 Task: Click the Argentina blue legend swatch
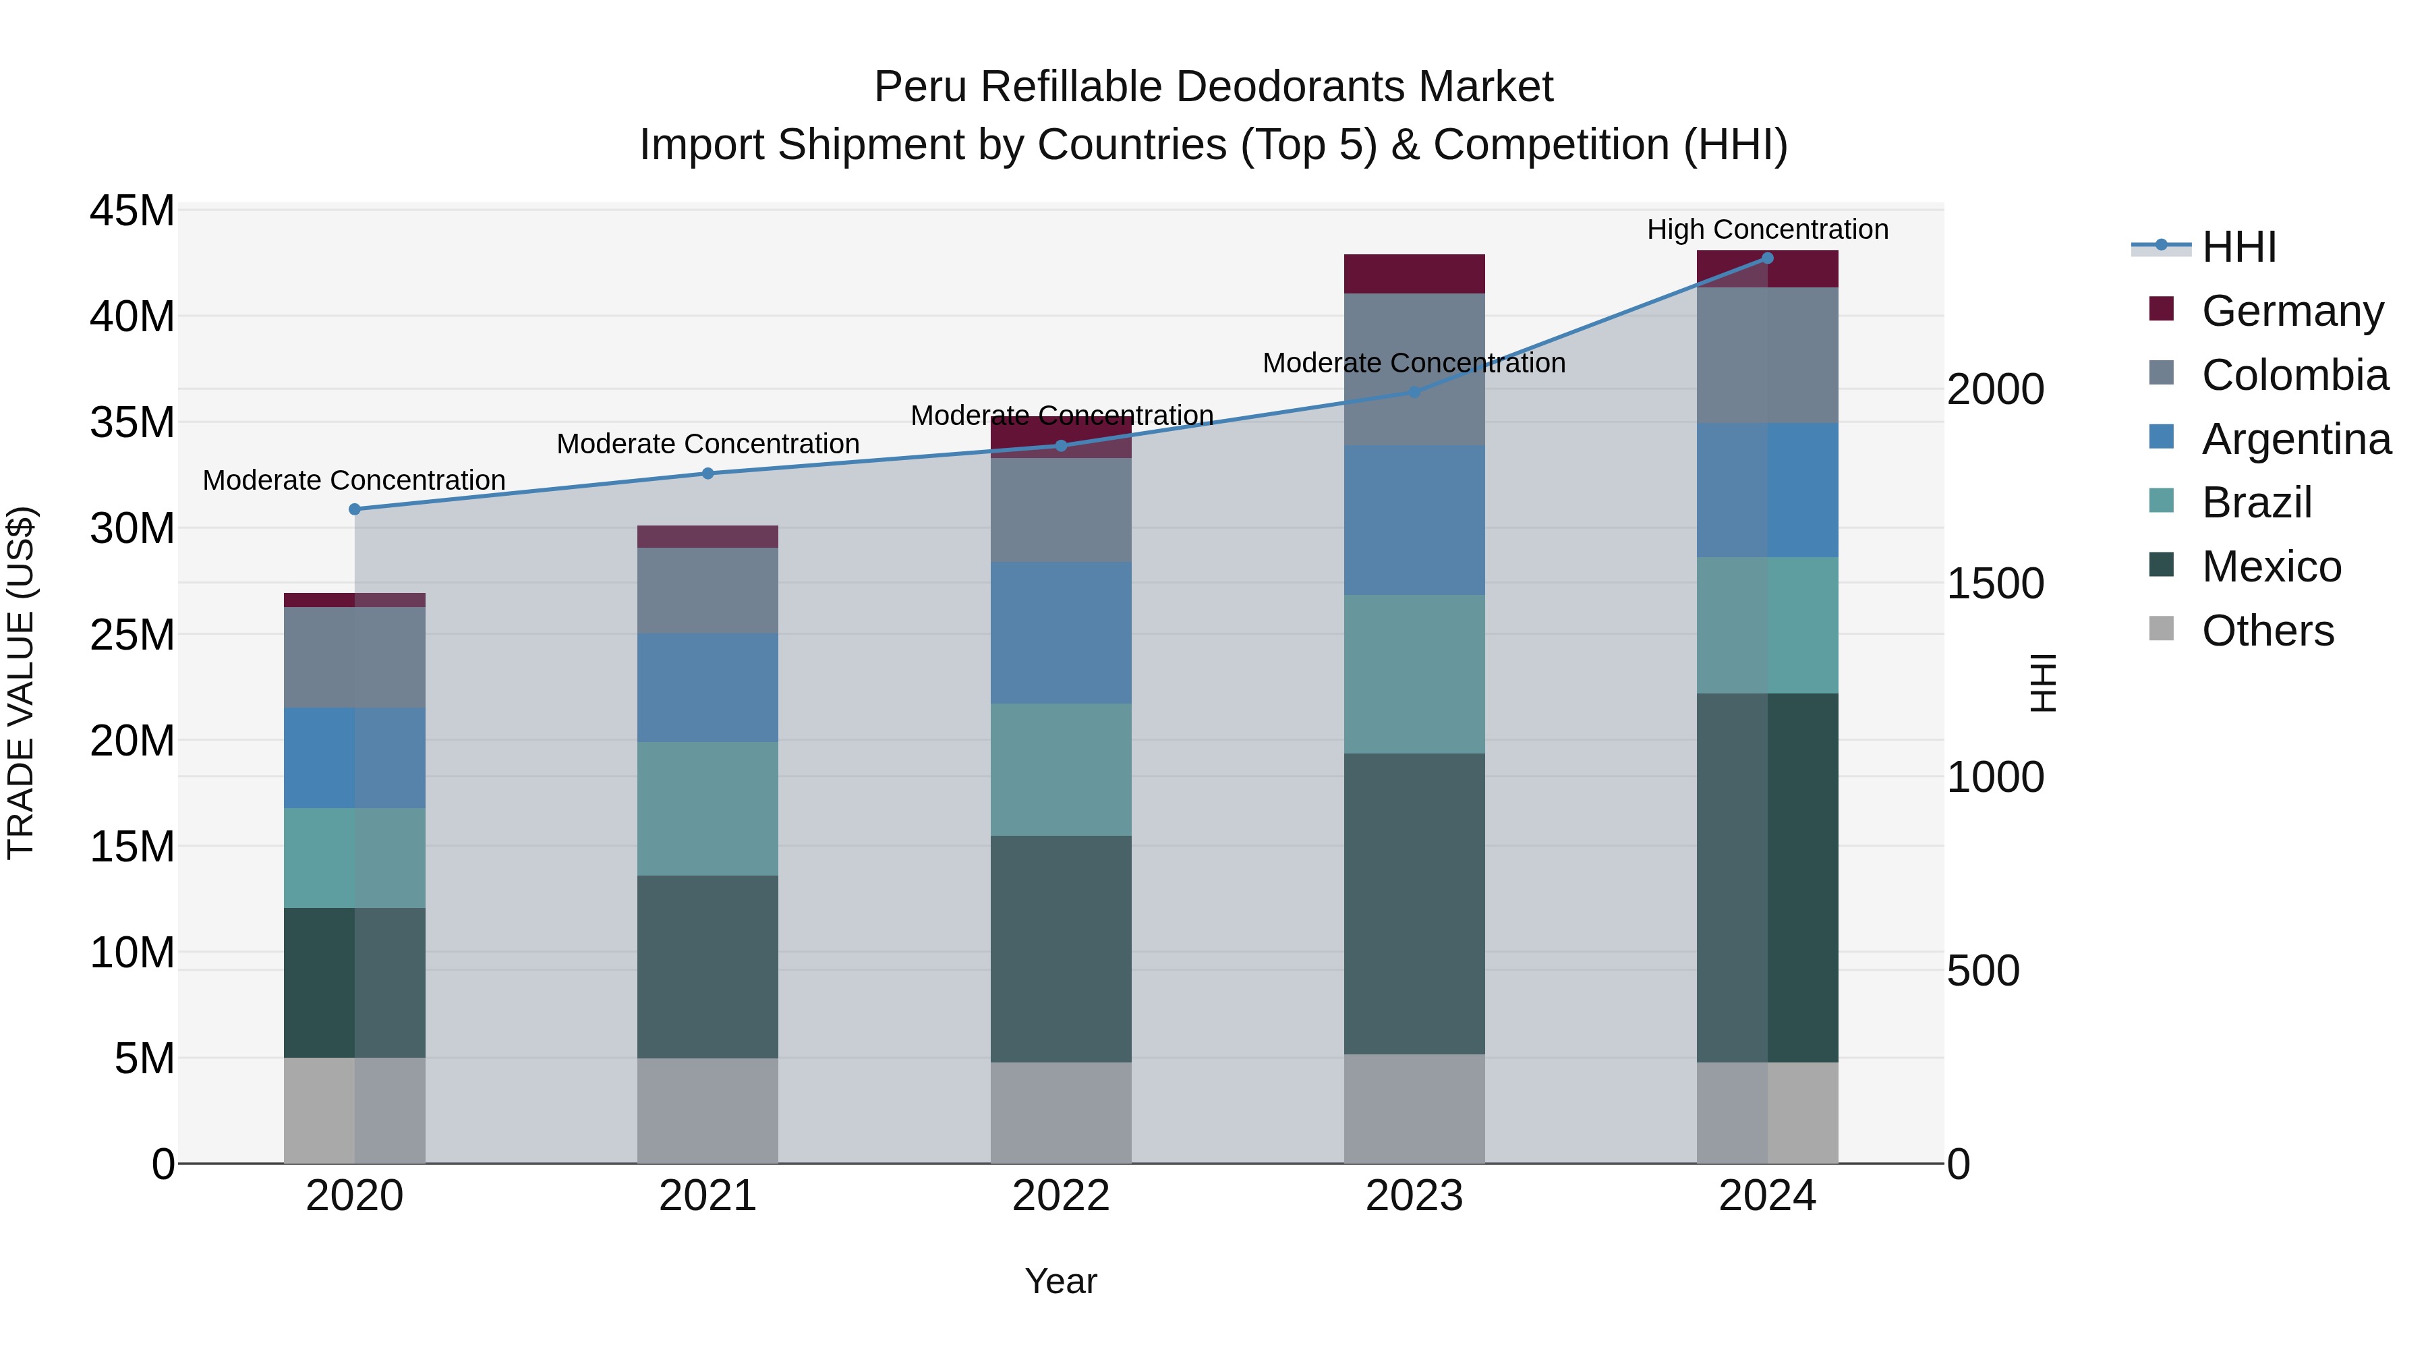click(x=2162, y=437)
